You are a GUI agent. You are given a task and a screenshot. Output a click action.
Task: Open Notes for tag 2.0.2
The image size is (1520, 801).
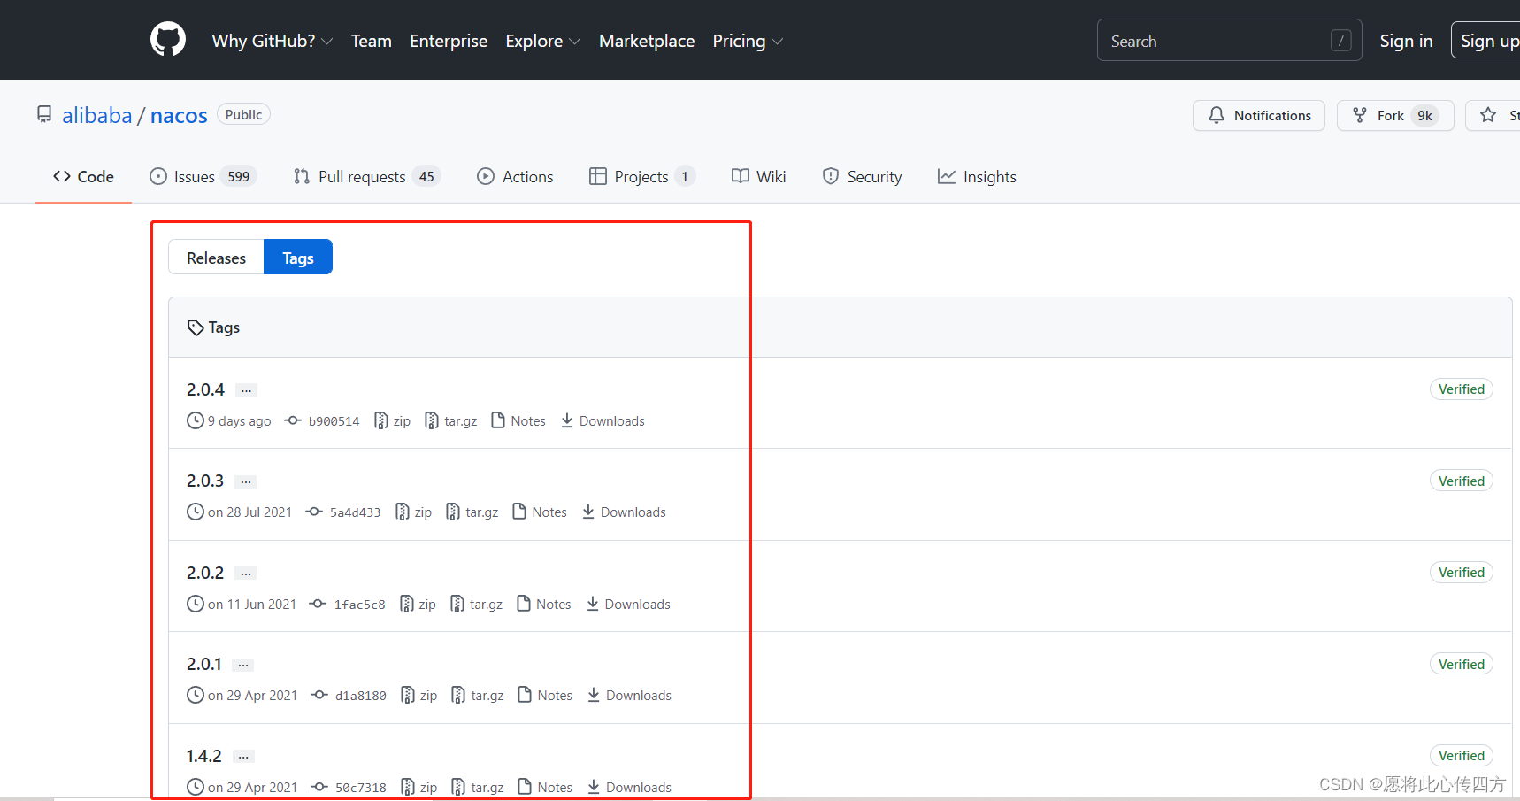click(x=544, y=605)
